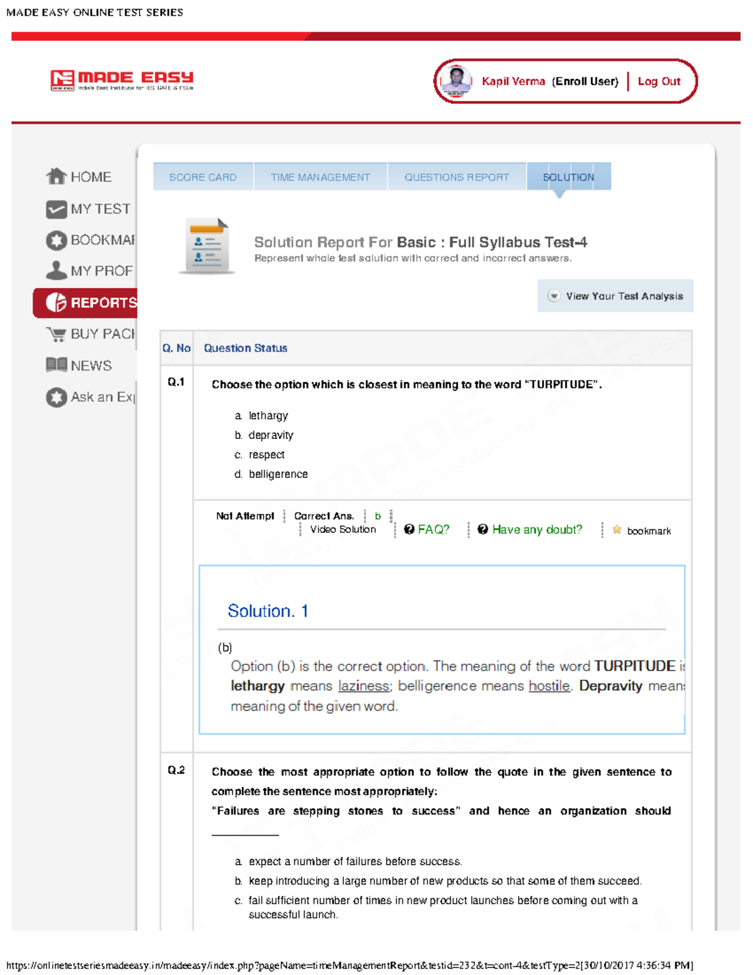The image size is (753, 975).
Task: Click the Not Attempt status text
Action: point(245,516)
